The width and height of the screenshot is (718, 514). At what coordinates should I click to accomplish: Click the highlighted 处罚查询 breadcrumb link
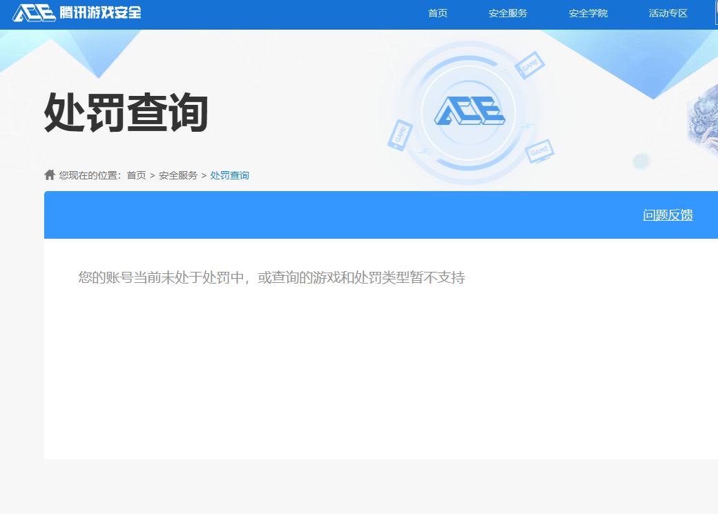point(229,175)
